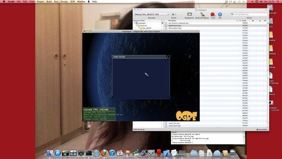Open the Numbers chart icon in dock

pos(135,153)
